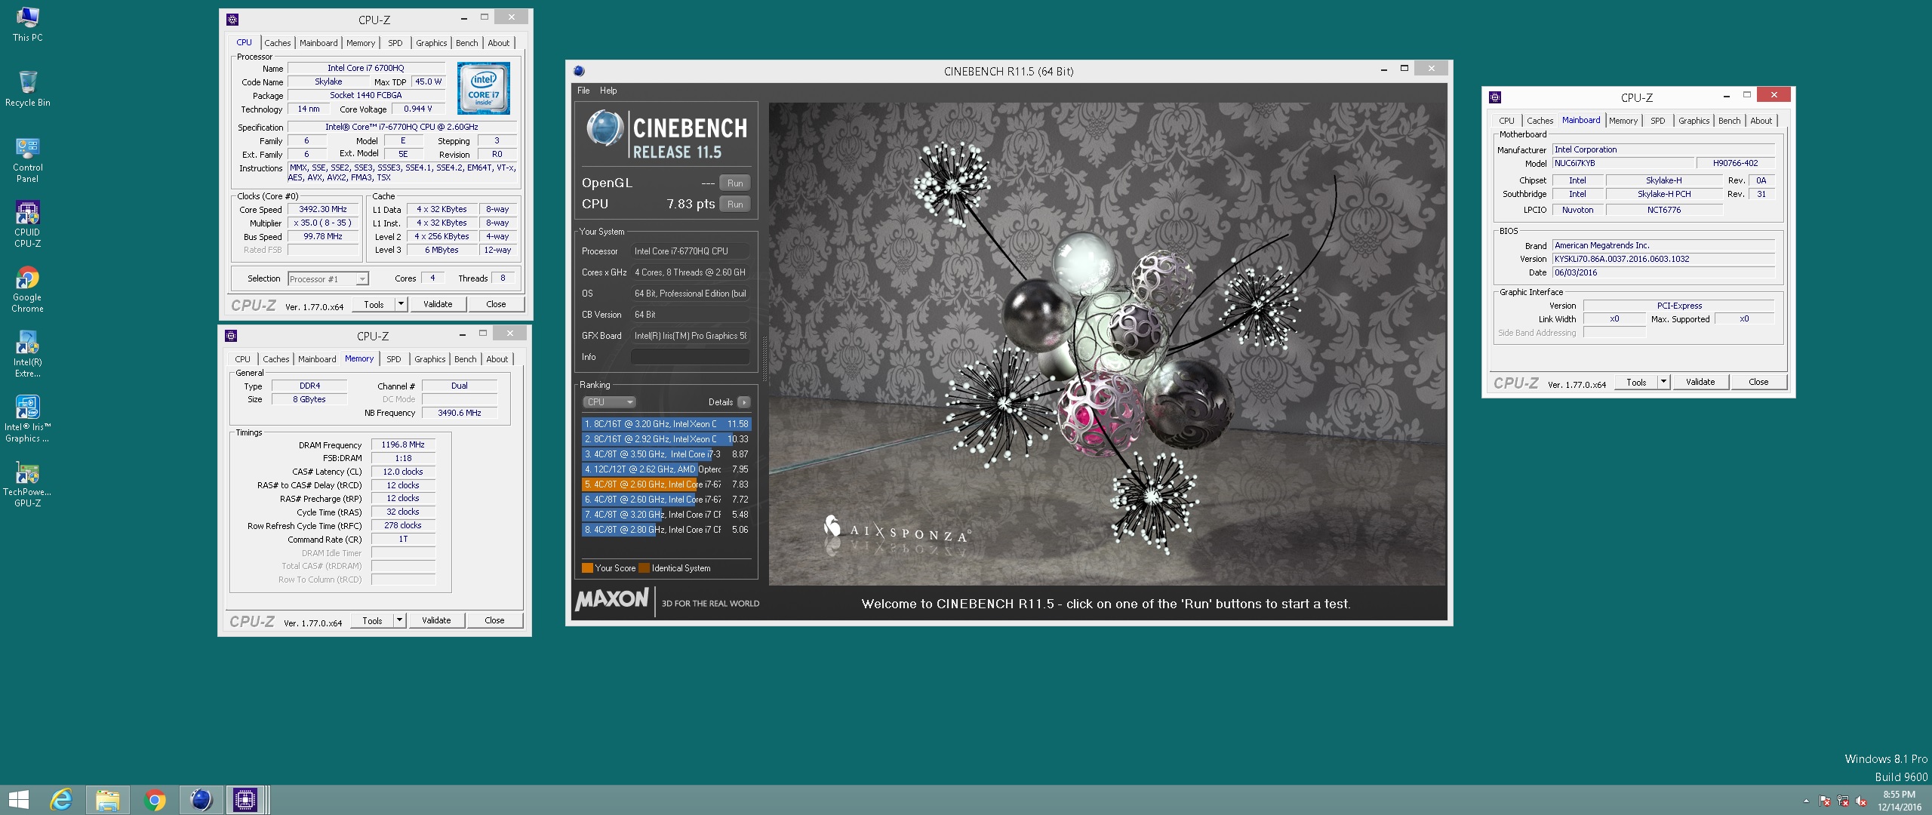Screen dimensions: 1932x815
Task: Click the CPU-Z title icon in the Mainboard window
Action: coord(1495,97)
